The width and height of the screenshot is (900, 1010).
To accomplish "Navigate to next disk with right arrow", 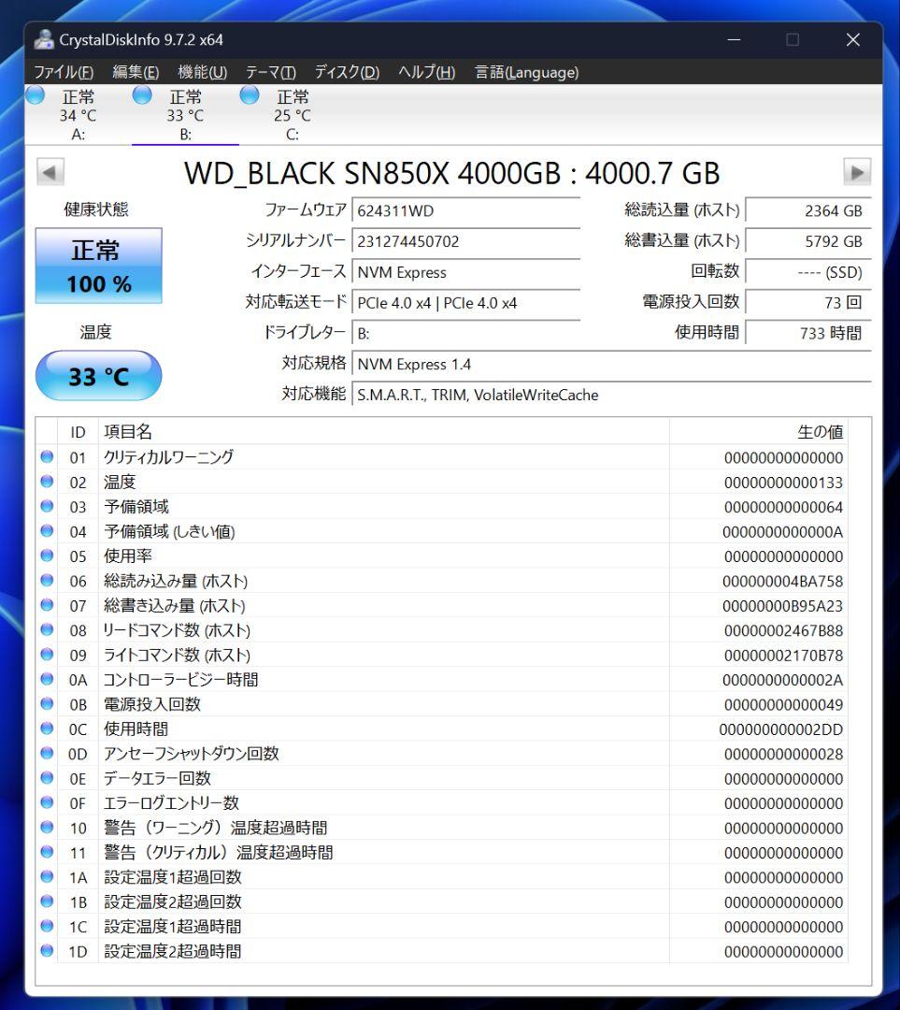I will pos(856,172).
